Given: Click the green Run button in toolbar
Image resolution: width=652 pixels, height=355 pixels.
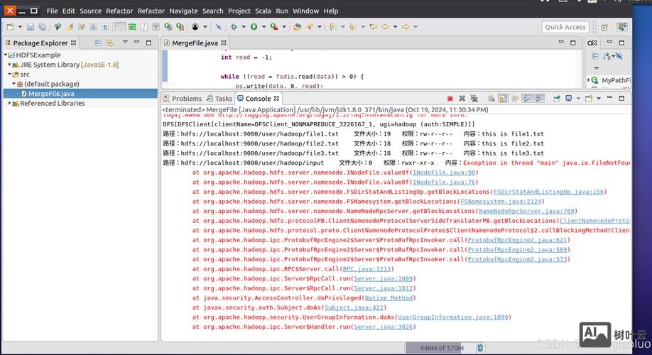Looking at the screenshot, I should [254, 27].
